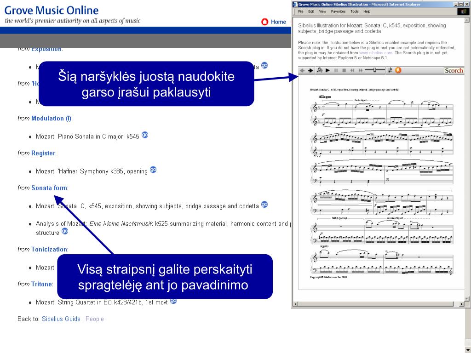
Task: Play the Mozart score in Scorch
Action: point(327,70)
